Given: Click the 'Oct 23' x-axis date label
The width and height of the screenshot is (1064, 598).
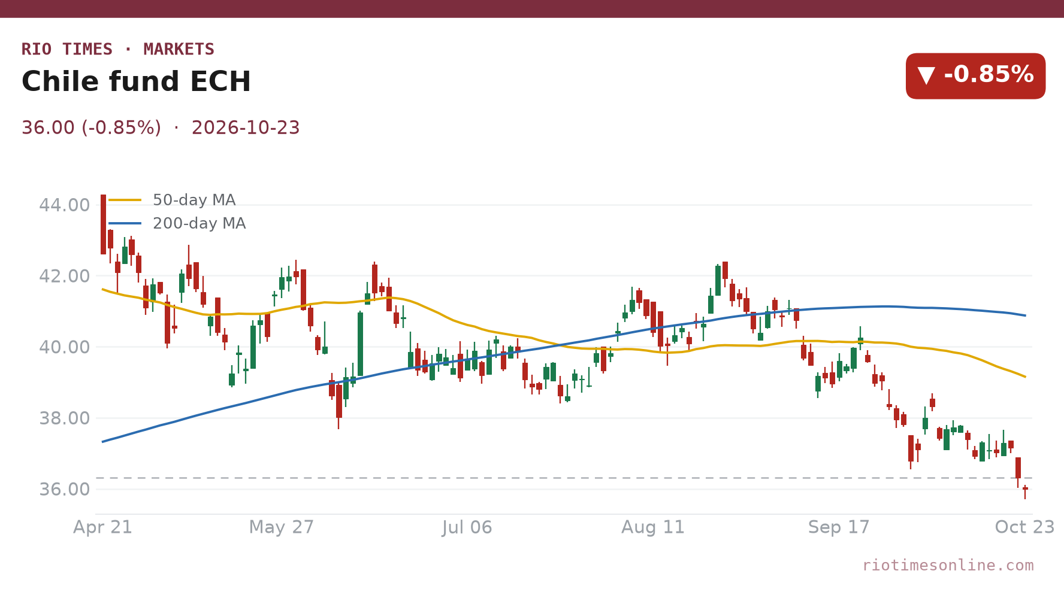Looking at the screenshot, I should (1024, 527).
